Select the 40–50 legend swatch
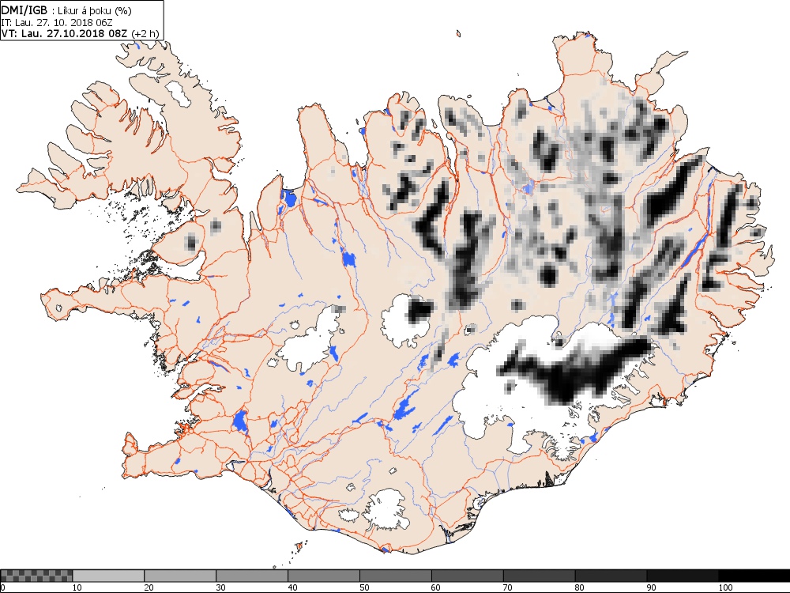This screenshot has height=593, width=790. pyautogui.click(x=323, y=576)
